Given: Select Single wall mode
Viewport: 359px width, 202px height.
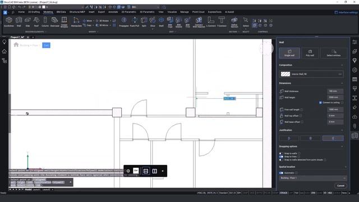Looking at the screenshot, I should tap(289, 53).
